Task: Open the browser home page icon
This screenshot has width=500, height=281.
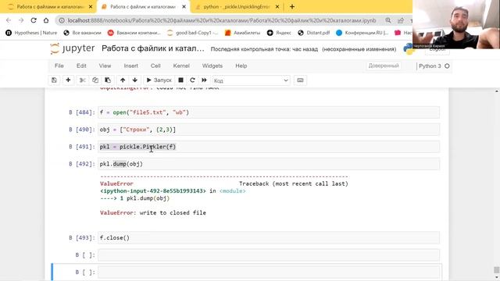Action: tap(46, 20)
